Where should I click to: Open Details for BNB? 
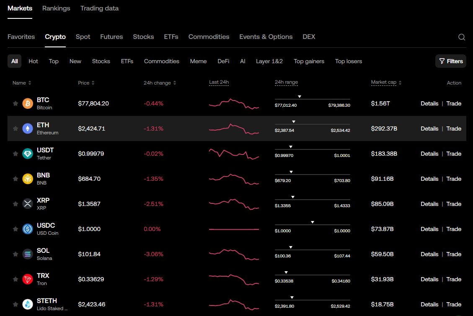pos(429,179)
